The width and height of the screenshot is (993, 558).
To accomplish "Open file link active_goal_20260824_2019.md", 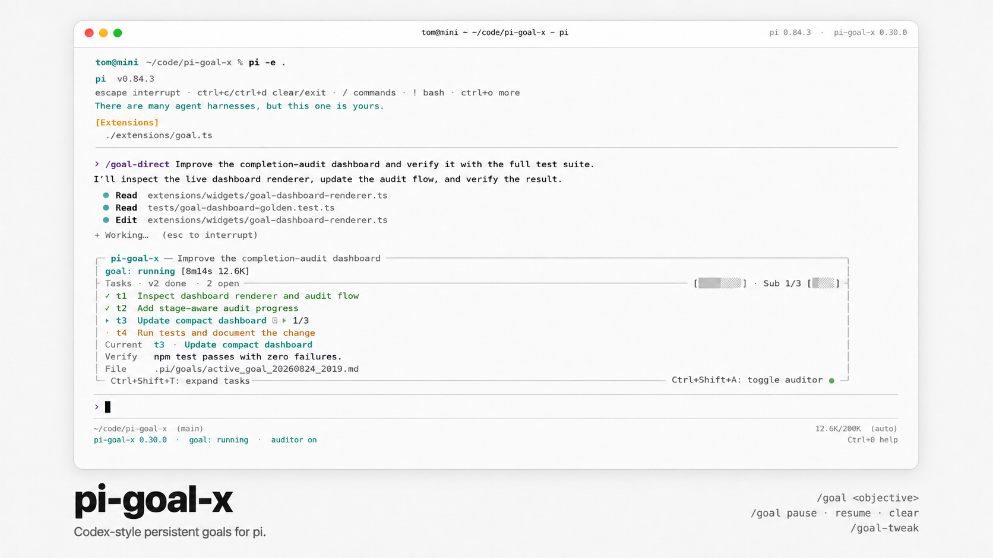I will (257, 369).
